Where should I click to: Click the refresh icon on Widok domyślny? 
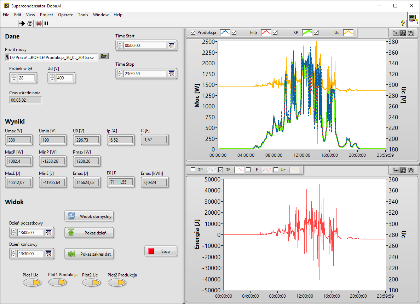tap(71, 216)
